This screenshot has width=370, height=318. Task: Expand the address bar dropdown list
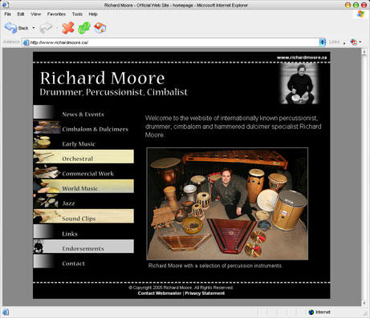(x=323, y=42)
